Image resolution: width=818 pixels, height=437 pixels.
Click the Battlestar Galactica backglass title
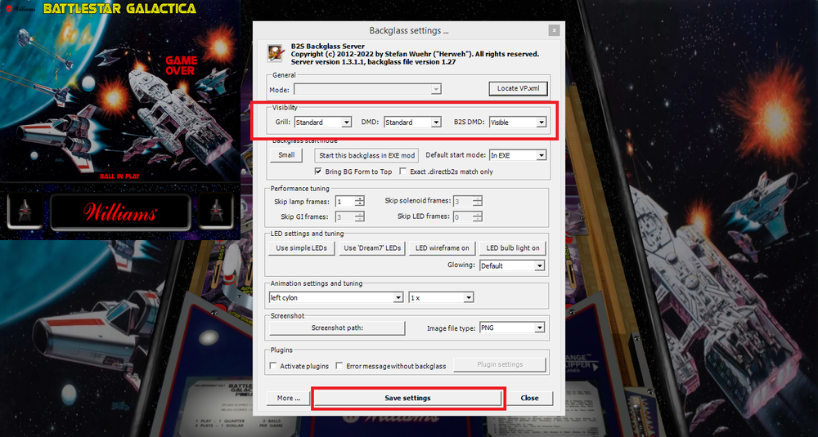point(120,8)
